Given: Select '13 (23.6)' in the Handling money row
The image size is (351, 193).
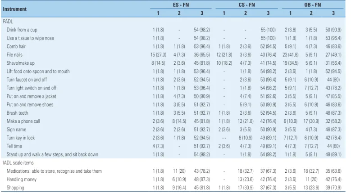Looking at the screenshot, I should [246, 180].
